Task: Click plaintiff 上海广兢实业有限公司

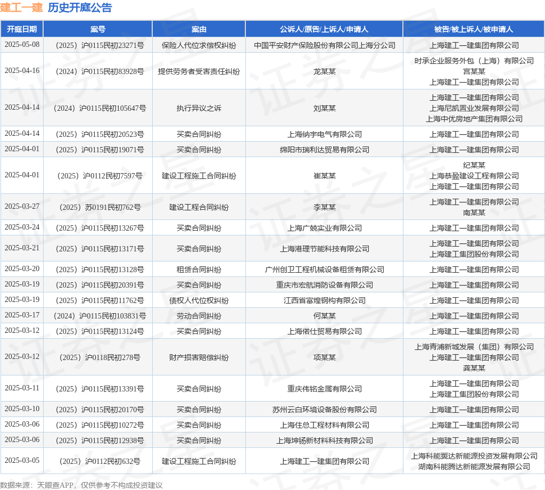Action: tap(324, 228)
